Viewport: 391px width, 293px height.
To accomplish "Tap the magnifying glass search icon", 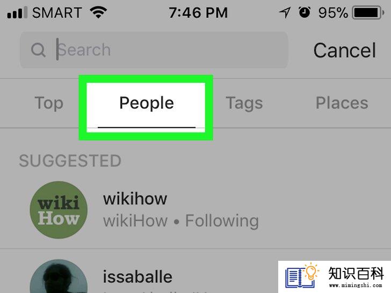I will point(38,50).
